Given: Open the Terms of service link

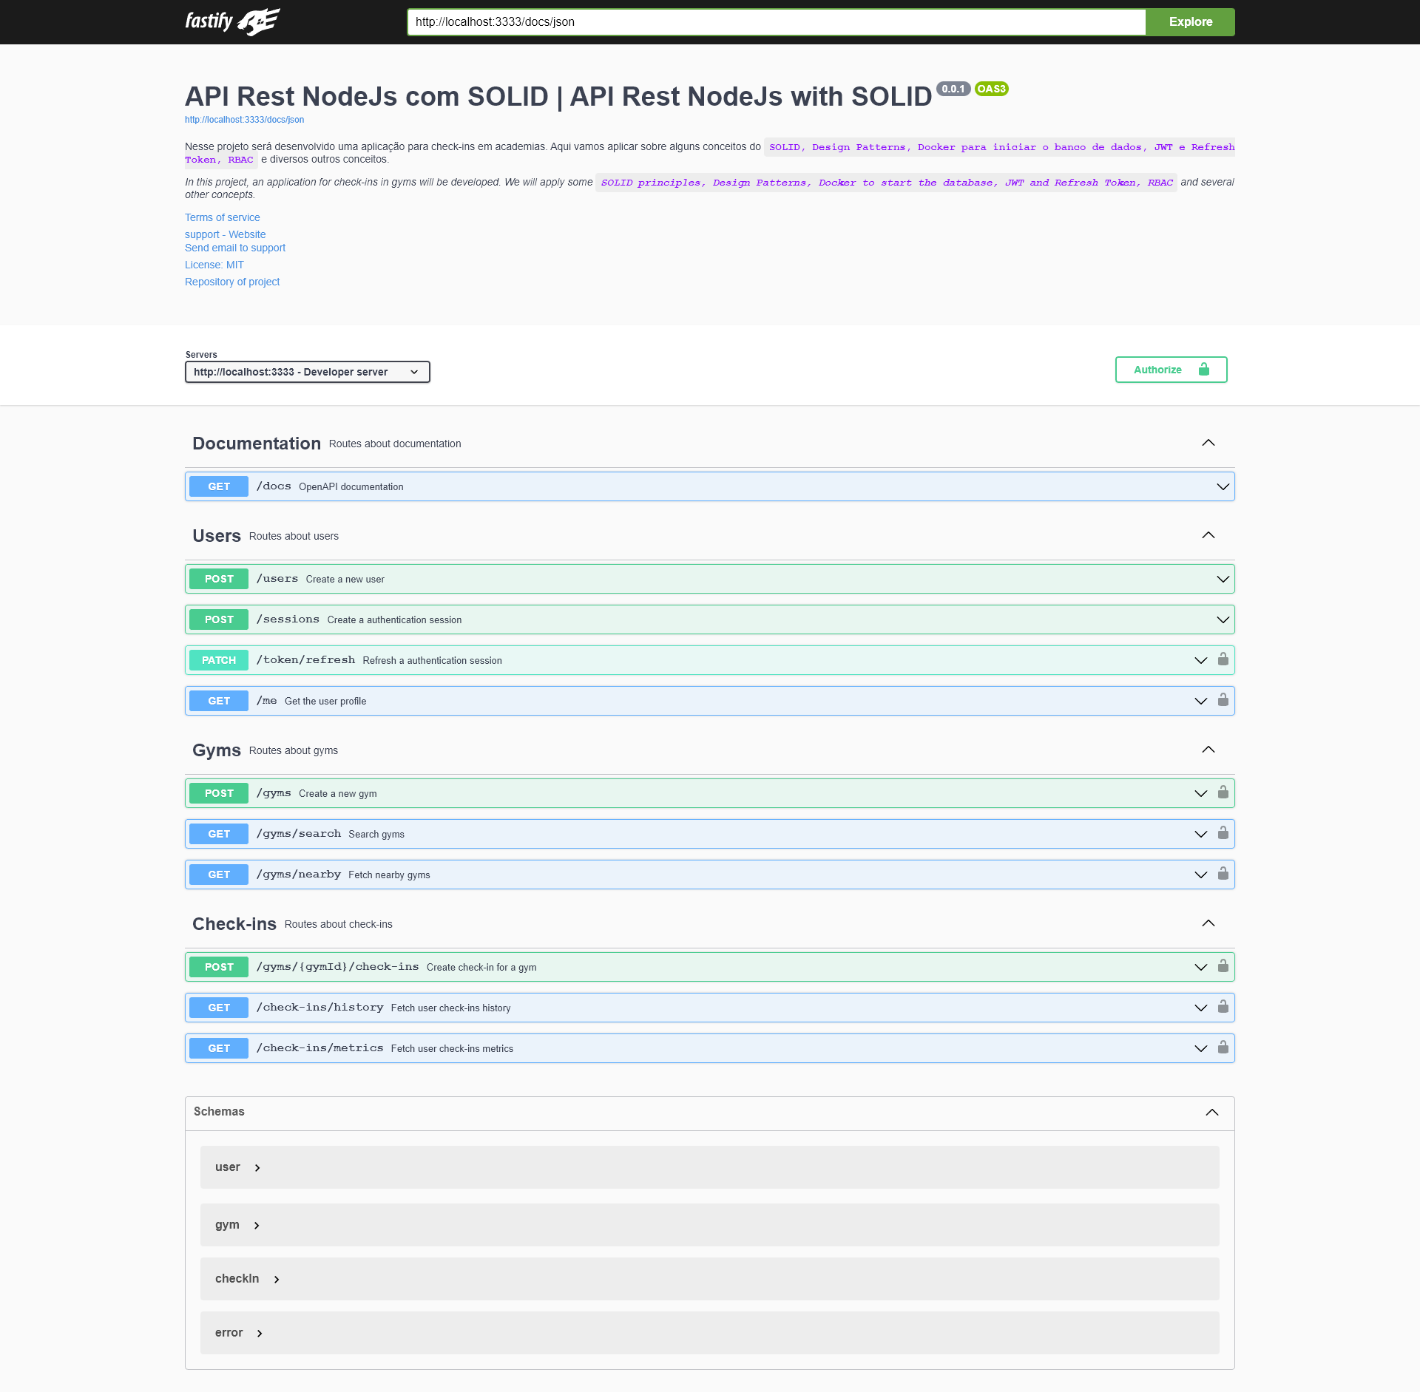Looking at the screenshot, I should [222, 217].
